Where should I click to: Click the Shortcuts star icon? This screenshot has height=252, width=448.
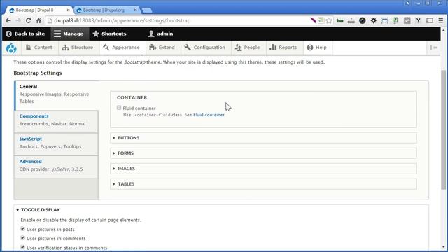click(x=96, y=34)
